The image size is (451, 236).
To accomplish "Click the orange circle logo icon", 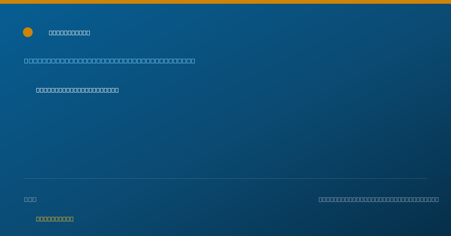I will (28, 32).
